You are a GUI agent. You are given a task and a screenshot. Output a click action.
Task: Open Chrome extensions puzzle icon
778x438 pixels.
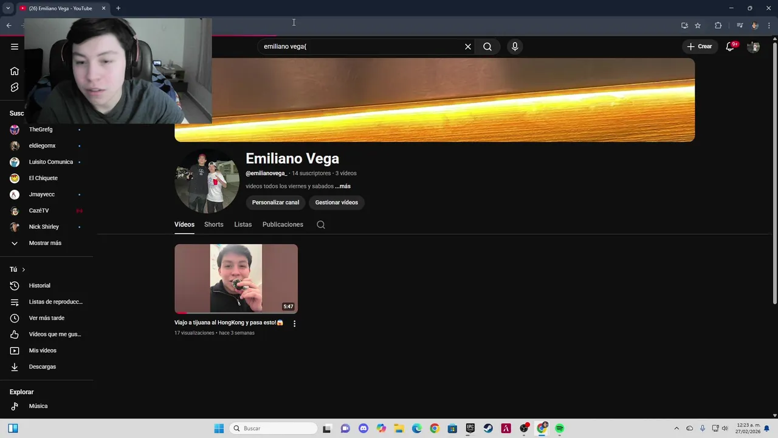click(718, 26)
